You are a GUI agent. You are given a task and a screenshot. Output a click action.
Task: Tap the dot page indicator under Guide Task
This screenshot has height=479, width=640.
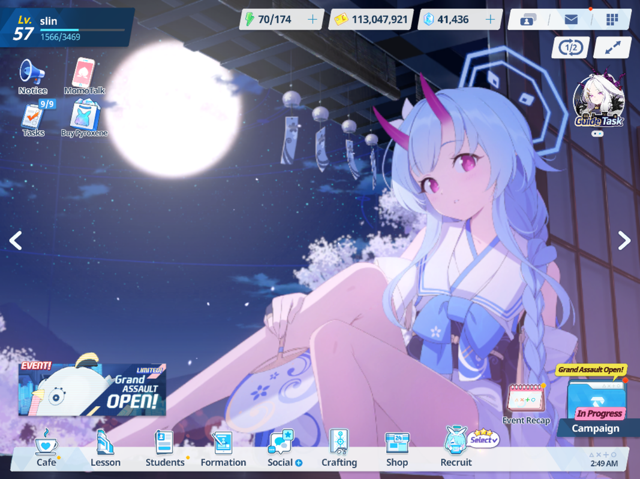click(x=597, y=134)
